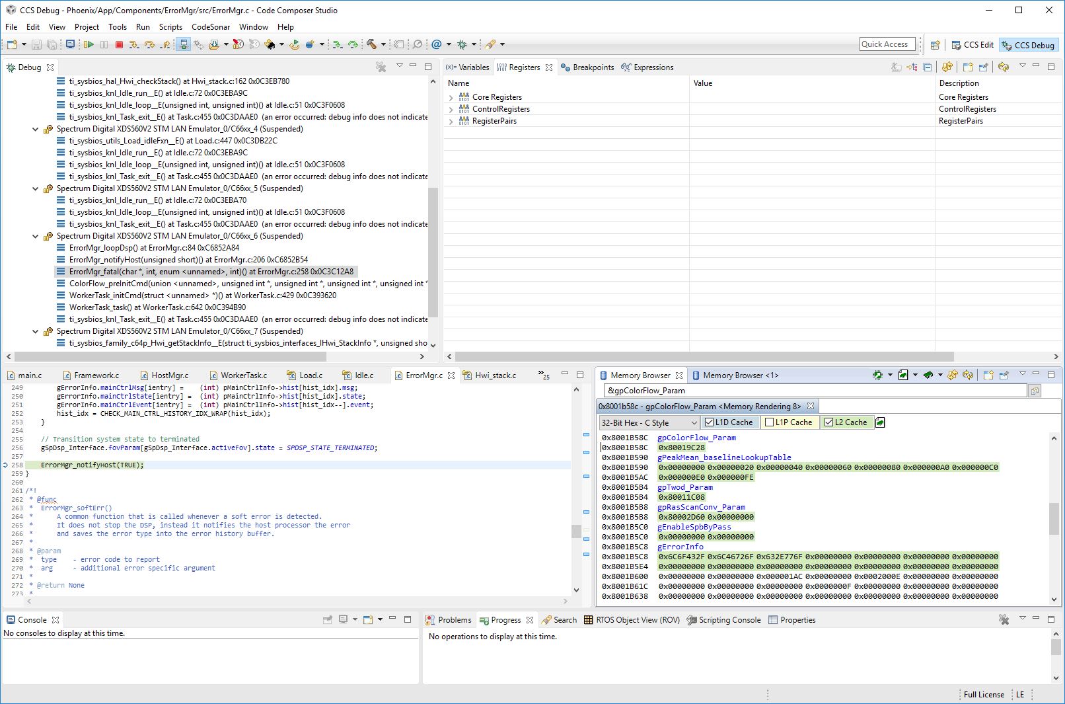Click the green bug Debug launch icon
Viewport: 1065px width, 704px height.
coord(462,44)
